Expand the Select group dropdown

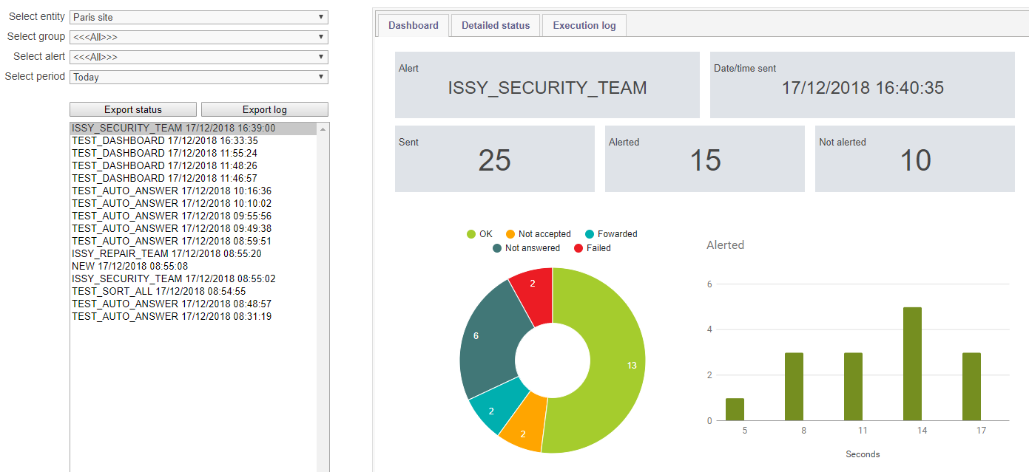tap(198, 37)
